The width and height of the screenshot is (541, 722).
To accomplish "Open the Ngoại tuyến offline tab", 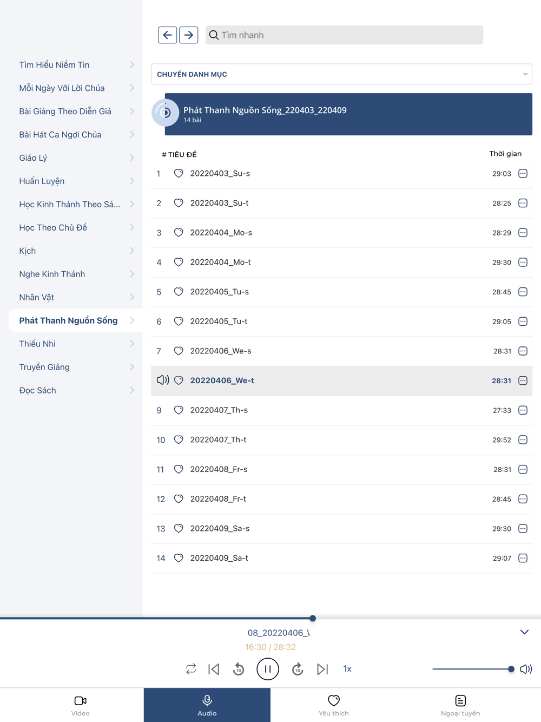I will (460, 705).
